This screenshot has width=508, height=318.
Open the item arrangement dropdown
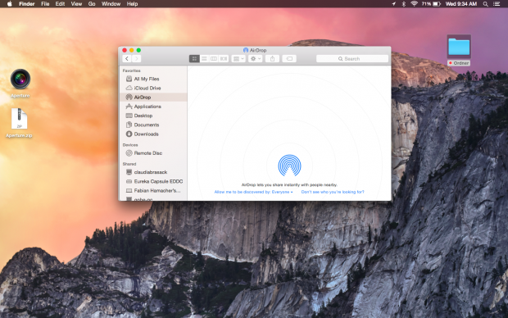(238, 59)
